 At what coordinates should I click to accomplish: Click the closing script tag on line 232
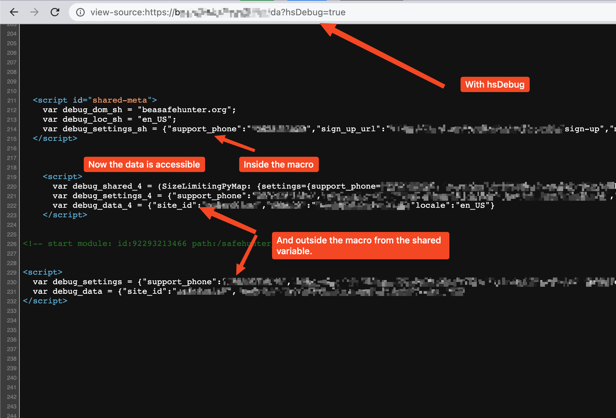coord(45,301)
